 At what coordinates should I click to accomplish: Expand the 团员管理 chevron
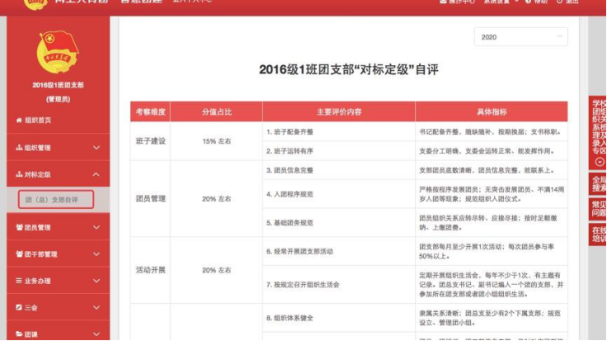point(96,227)
